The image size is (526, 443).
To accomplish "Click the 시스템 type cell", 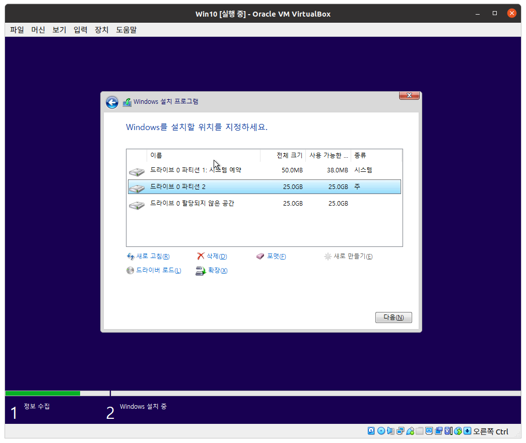I will click(x=363, y=170).
